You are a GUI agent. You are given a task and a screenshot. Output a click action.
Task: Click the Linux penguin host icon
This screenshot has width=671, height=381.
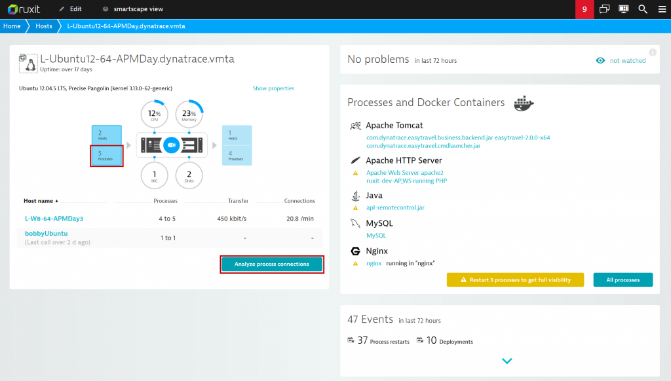[28, 63]
